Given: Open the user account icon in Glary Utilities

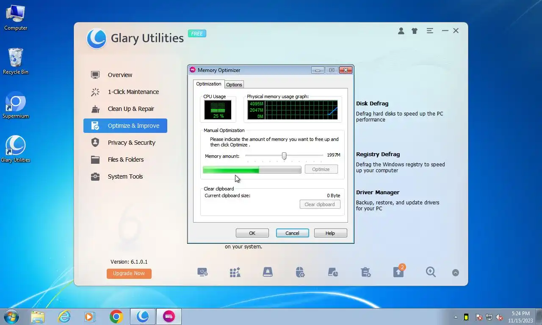Looking at the screenshot, I should click(401, 31).
